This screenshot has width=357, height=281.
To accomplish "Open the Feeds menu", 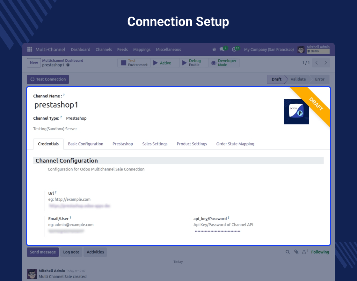I will coord(122,49).
